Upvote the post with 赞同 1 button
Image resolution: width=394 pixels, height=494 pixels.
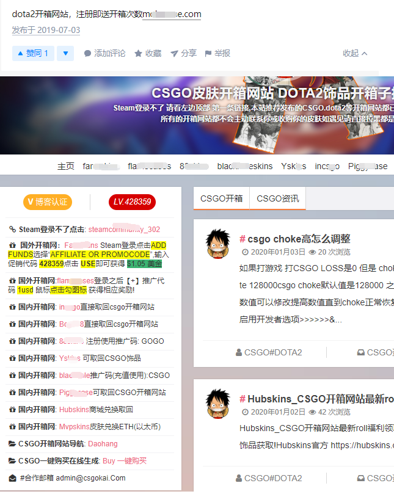pos(33,53)
